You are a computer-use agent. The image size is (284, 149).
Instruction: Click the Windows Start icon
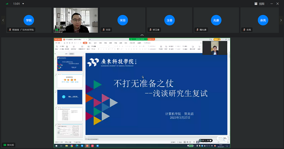tap(56, 146)
